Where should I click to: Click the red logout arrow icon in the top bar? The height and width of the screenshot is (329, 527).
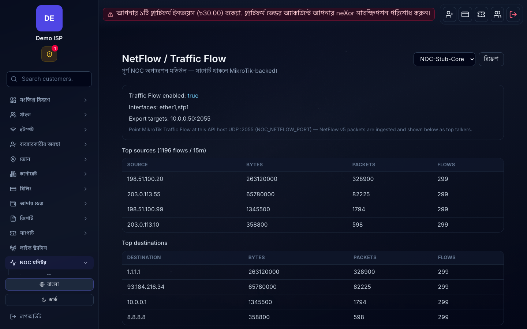(x=513, y=15)
